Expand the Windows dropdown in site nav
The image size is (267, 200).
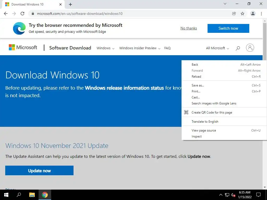pyautogui.click(x=105, y=48)
